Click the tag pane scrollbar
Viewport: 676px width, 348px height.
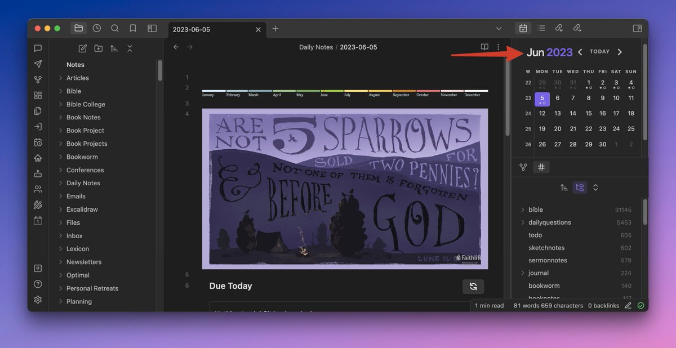coord(645,212)
